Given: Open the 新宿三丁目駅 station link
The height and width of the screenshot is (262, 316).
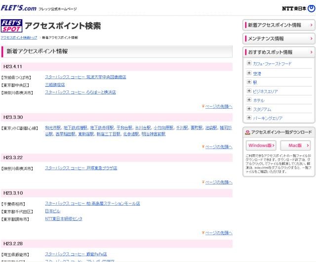Looking at the screenshot, I should [109, 134].
